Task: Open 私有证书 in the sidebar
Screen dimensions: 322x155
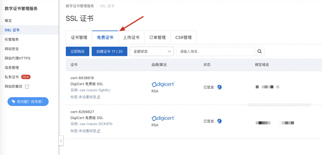Action: pos(12,77)
